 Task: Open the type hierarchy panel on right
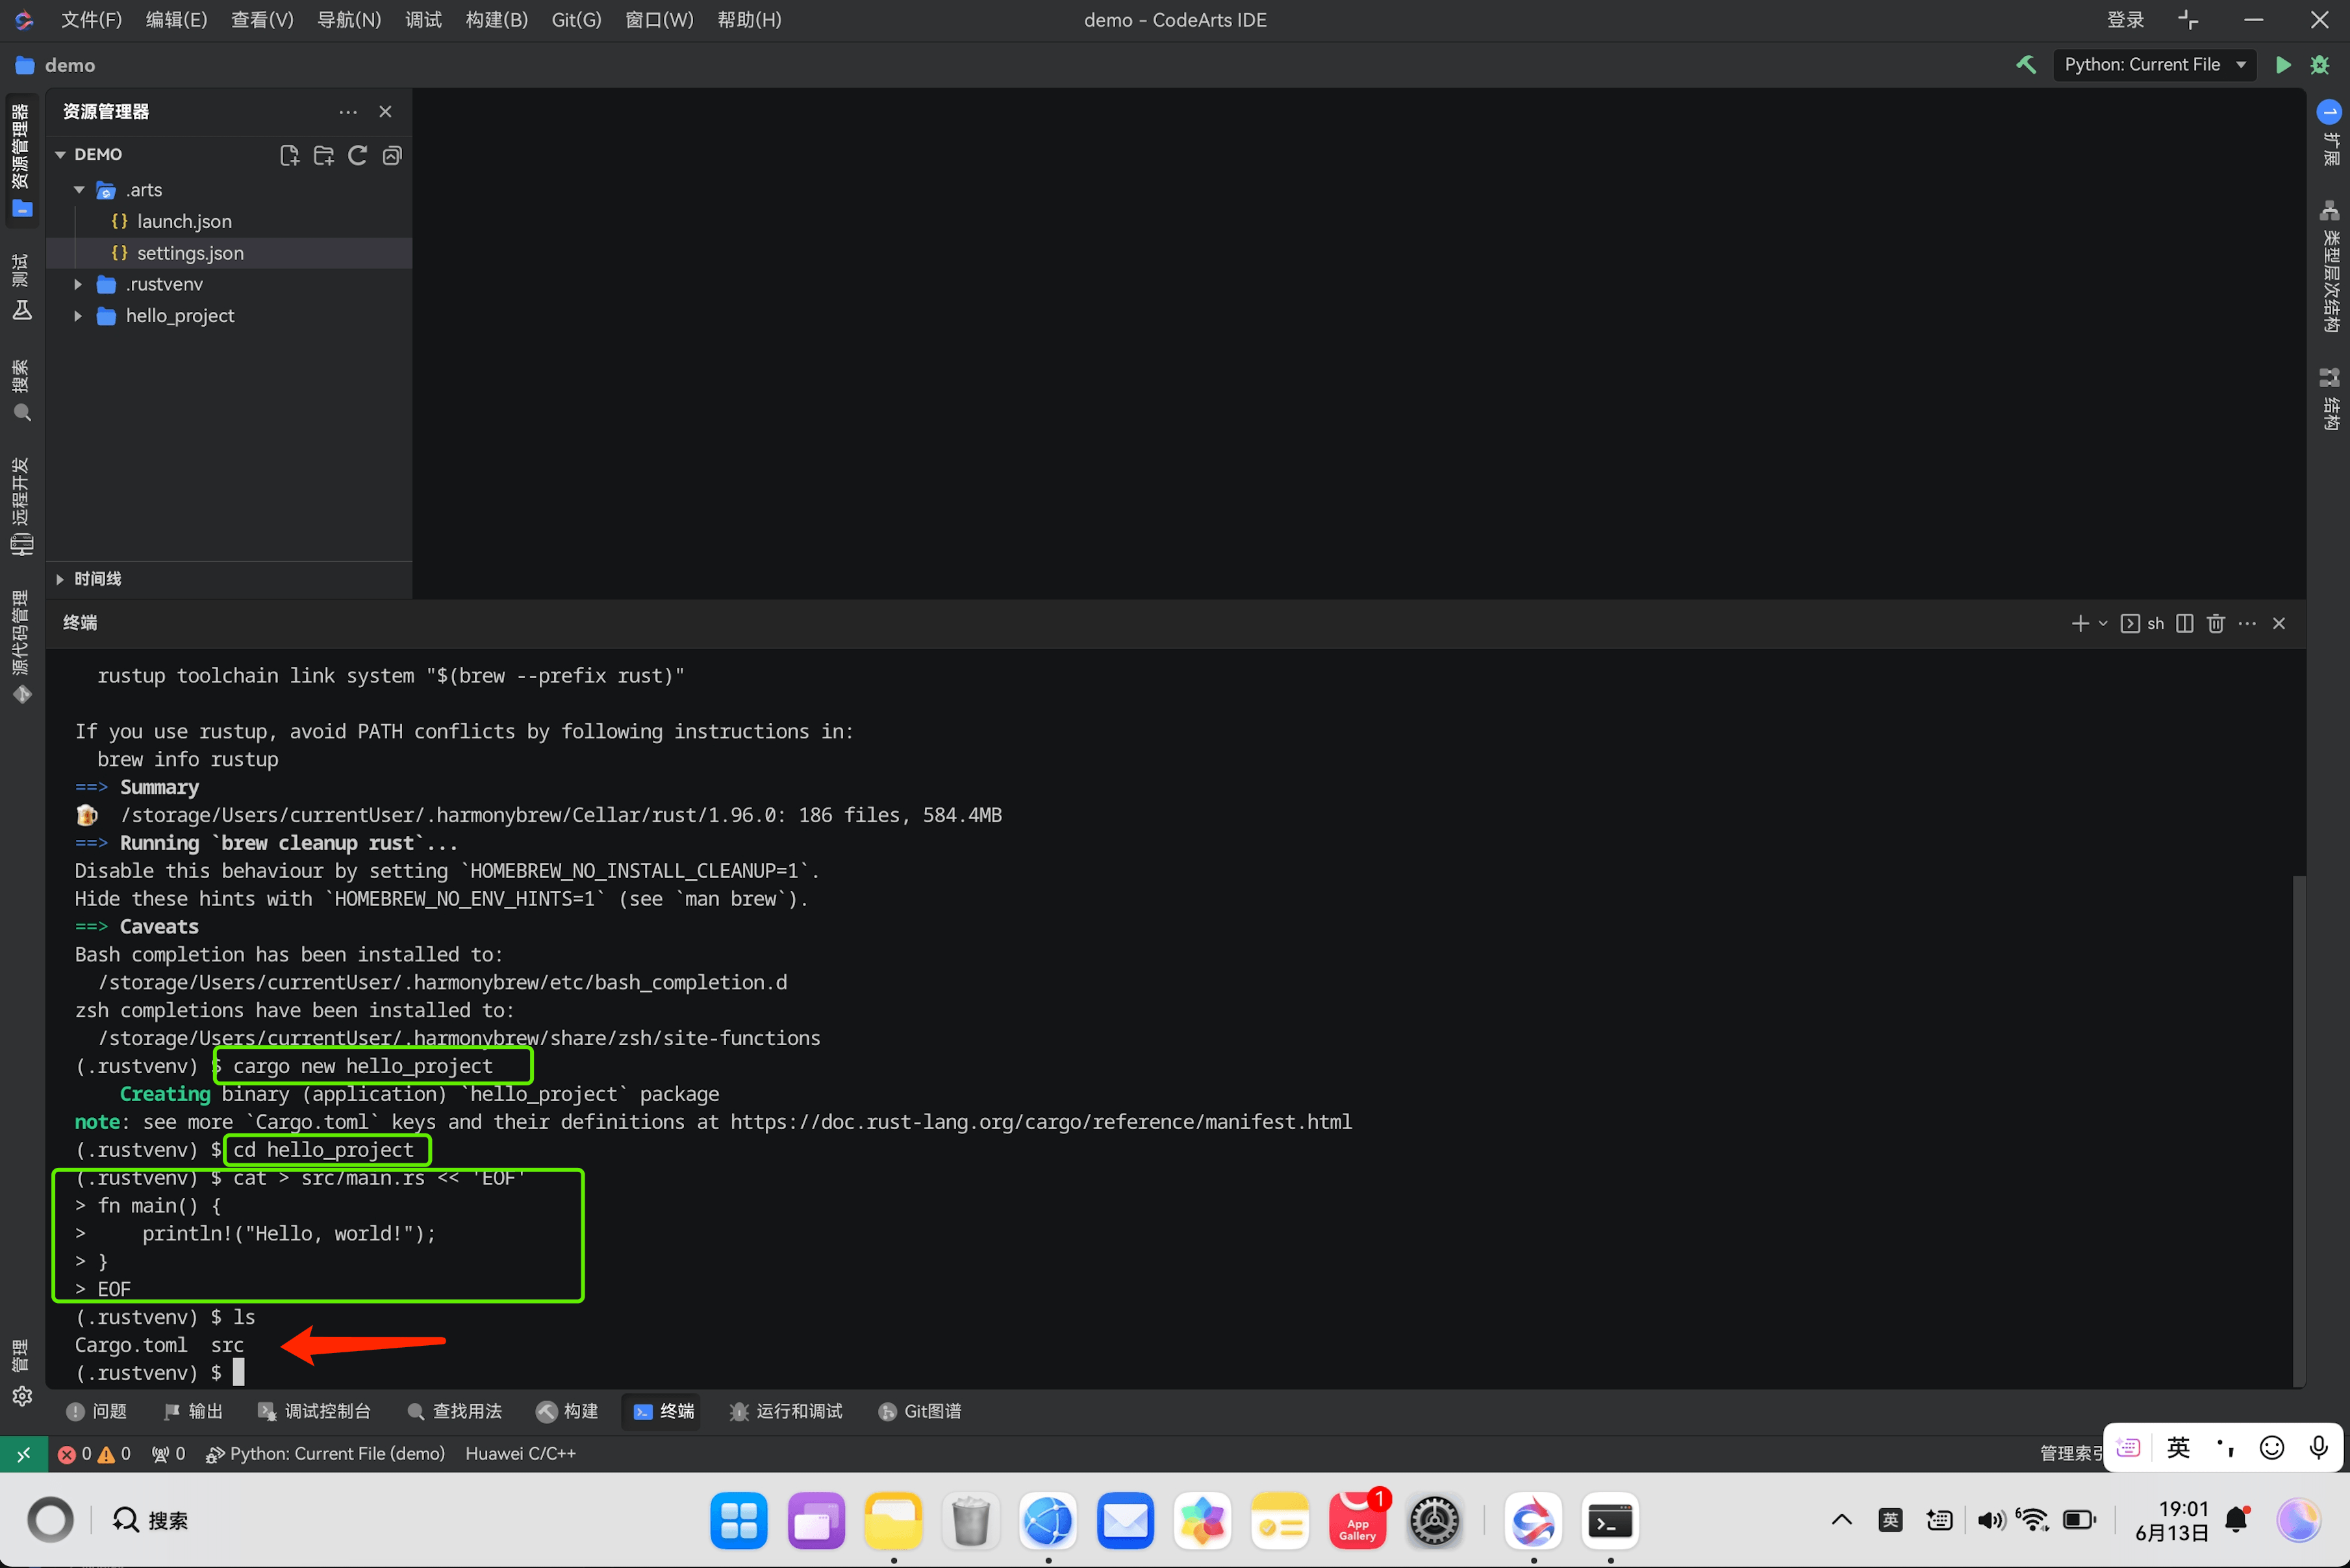tap(2330, 267)
